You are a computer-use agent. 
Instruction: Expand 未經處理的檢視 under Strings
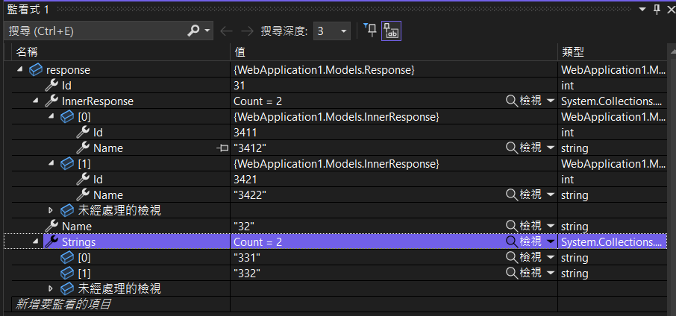point(51,288)
